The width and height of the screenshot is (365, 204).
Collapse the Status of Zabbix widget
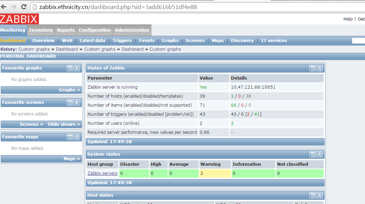[320, 68]
